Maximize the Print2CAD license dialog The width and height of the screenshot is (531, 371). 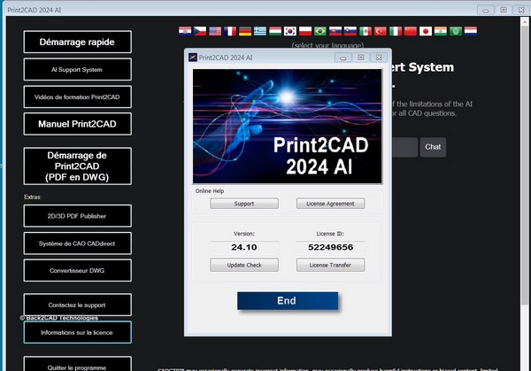click(x=361, y=58)
